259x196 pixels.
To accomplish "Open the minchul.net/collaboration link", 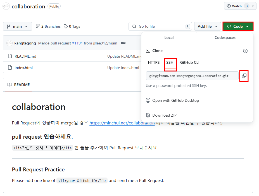I will click(x=122, y=123).
